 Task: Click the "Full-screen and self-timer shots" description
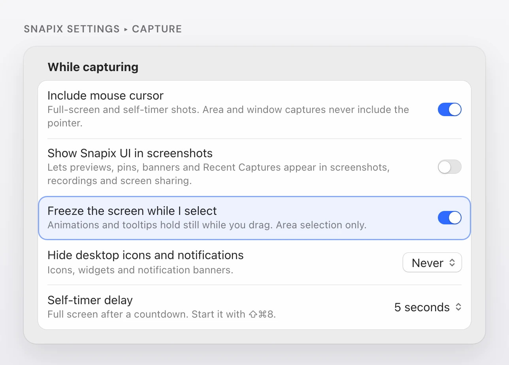click(228, 116)
